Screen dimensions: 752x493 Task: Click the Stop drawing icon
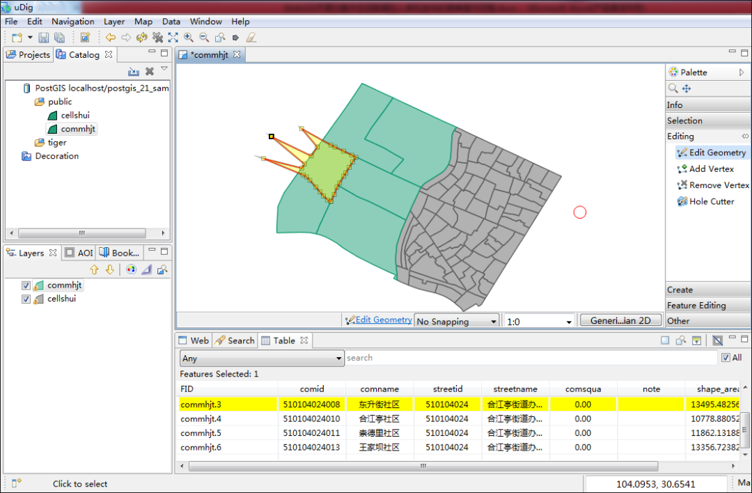[157, 38]
